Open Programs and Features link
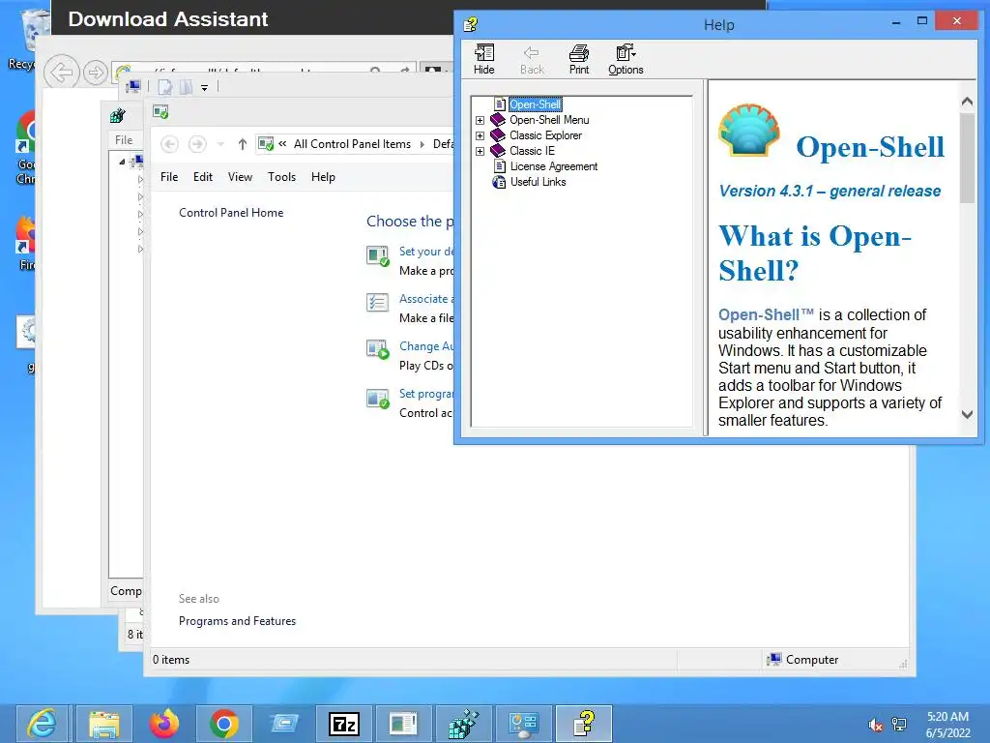990x743 pixels. 237,621
